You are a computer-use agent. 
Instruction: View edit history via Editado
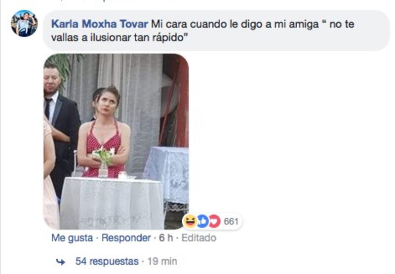click(x=199, y=238)
